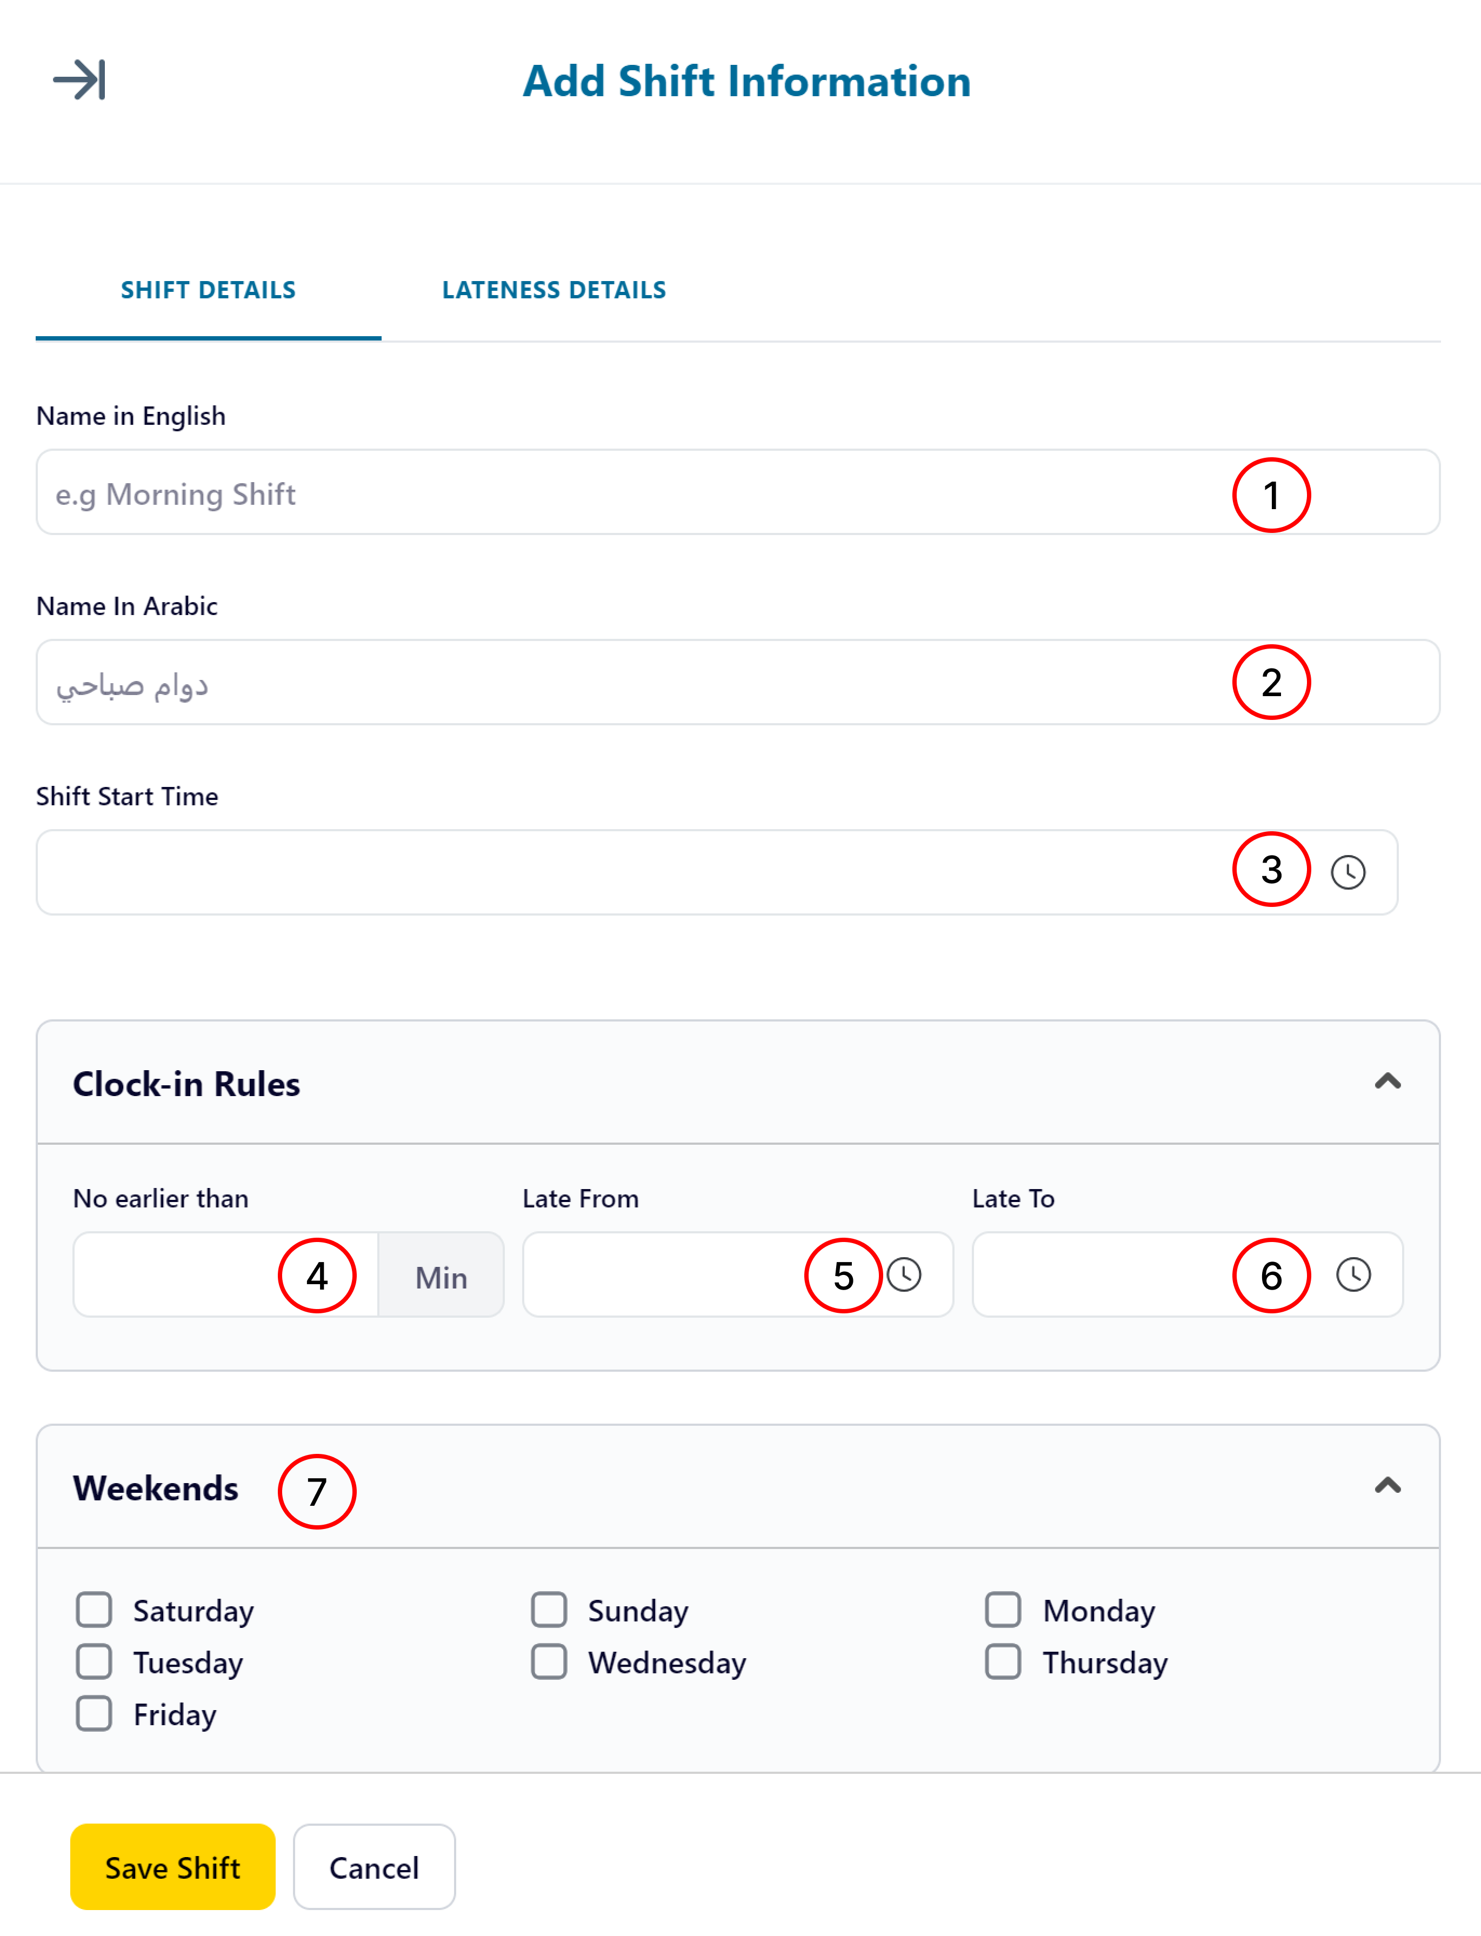The height and width of the screenshot is (1936, 1481).
Task: Select the Shift Details tab
Action: tap(208, 290)
